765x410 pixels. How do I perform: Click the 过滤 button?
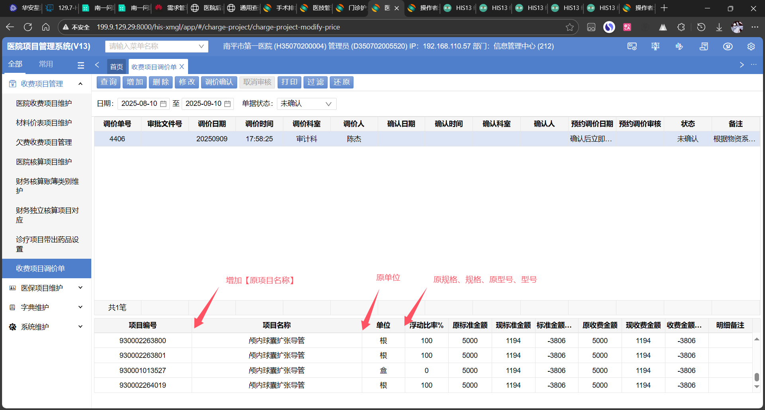click(x=316, y=82)
